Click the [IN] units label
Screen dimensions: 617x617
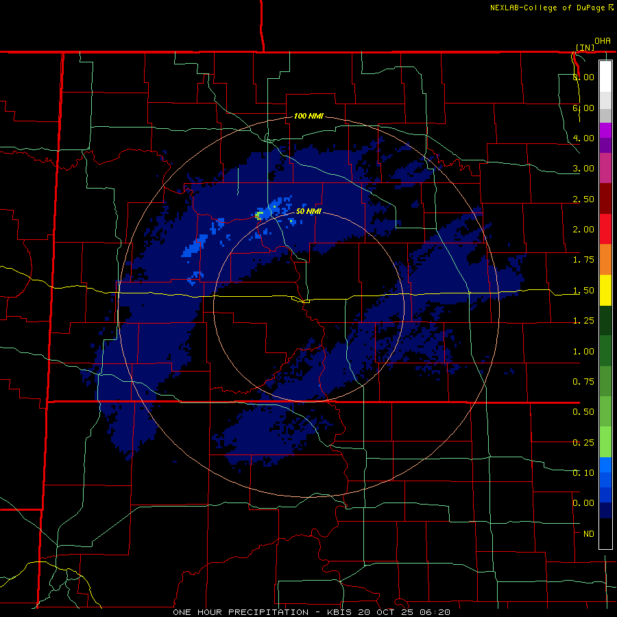point(585,47)
